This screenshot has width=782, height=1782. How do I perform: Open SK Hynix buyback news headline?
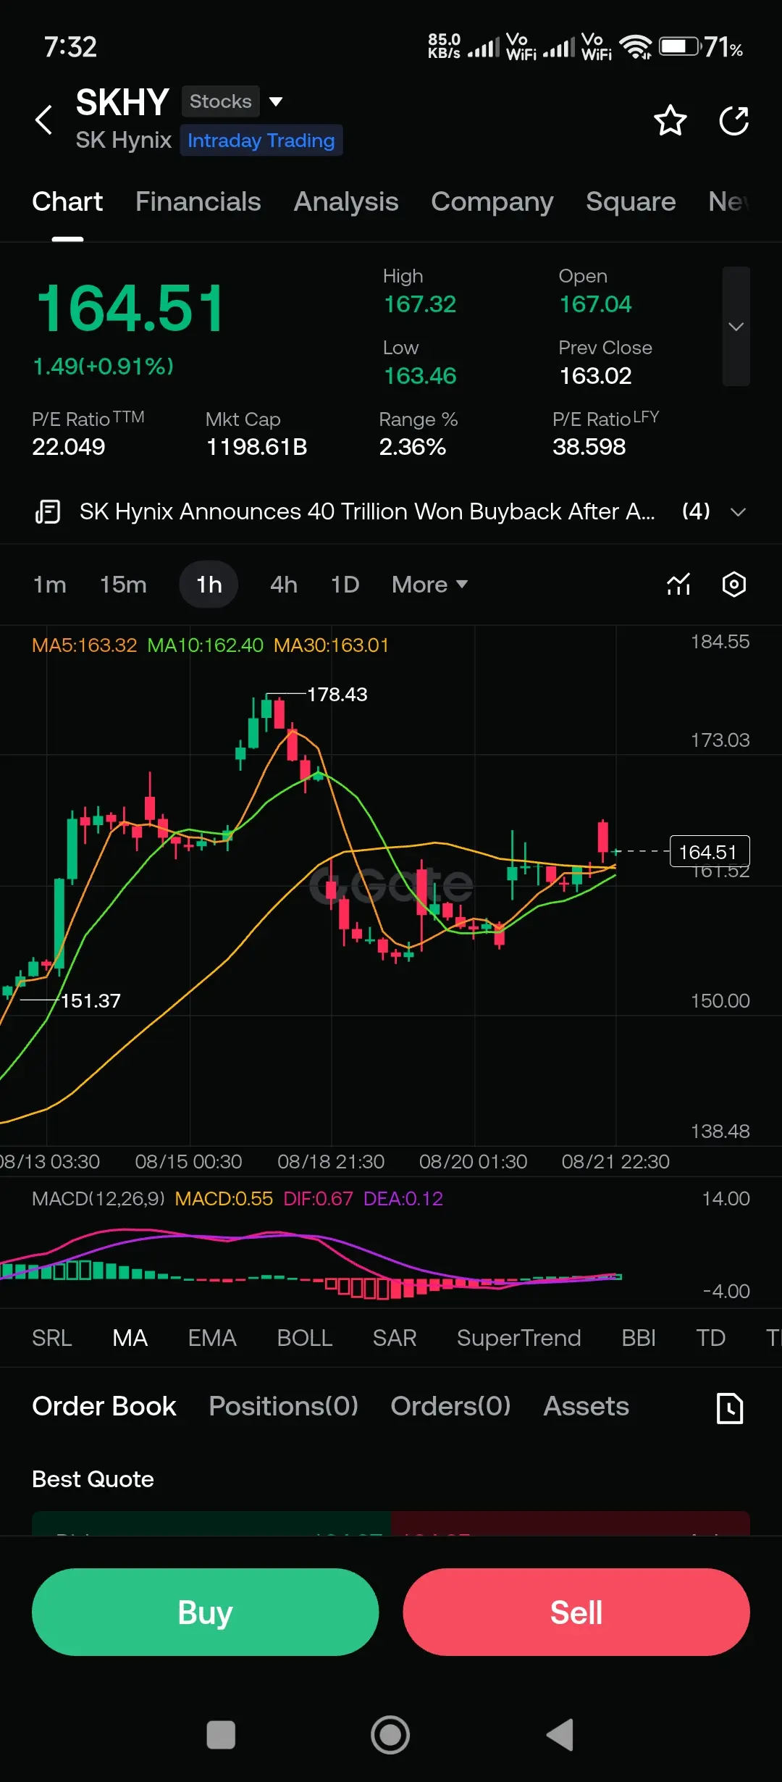367,511
